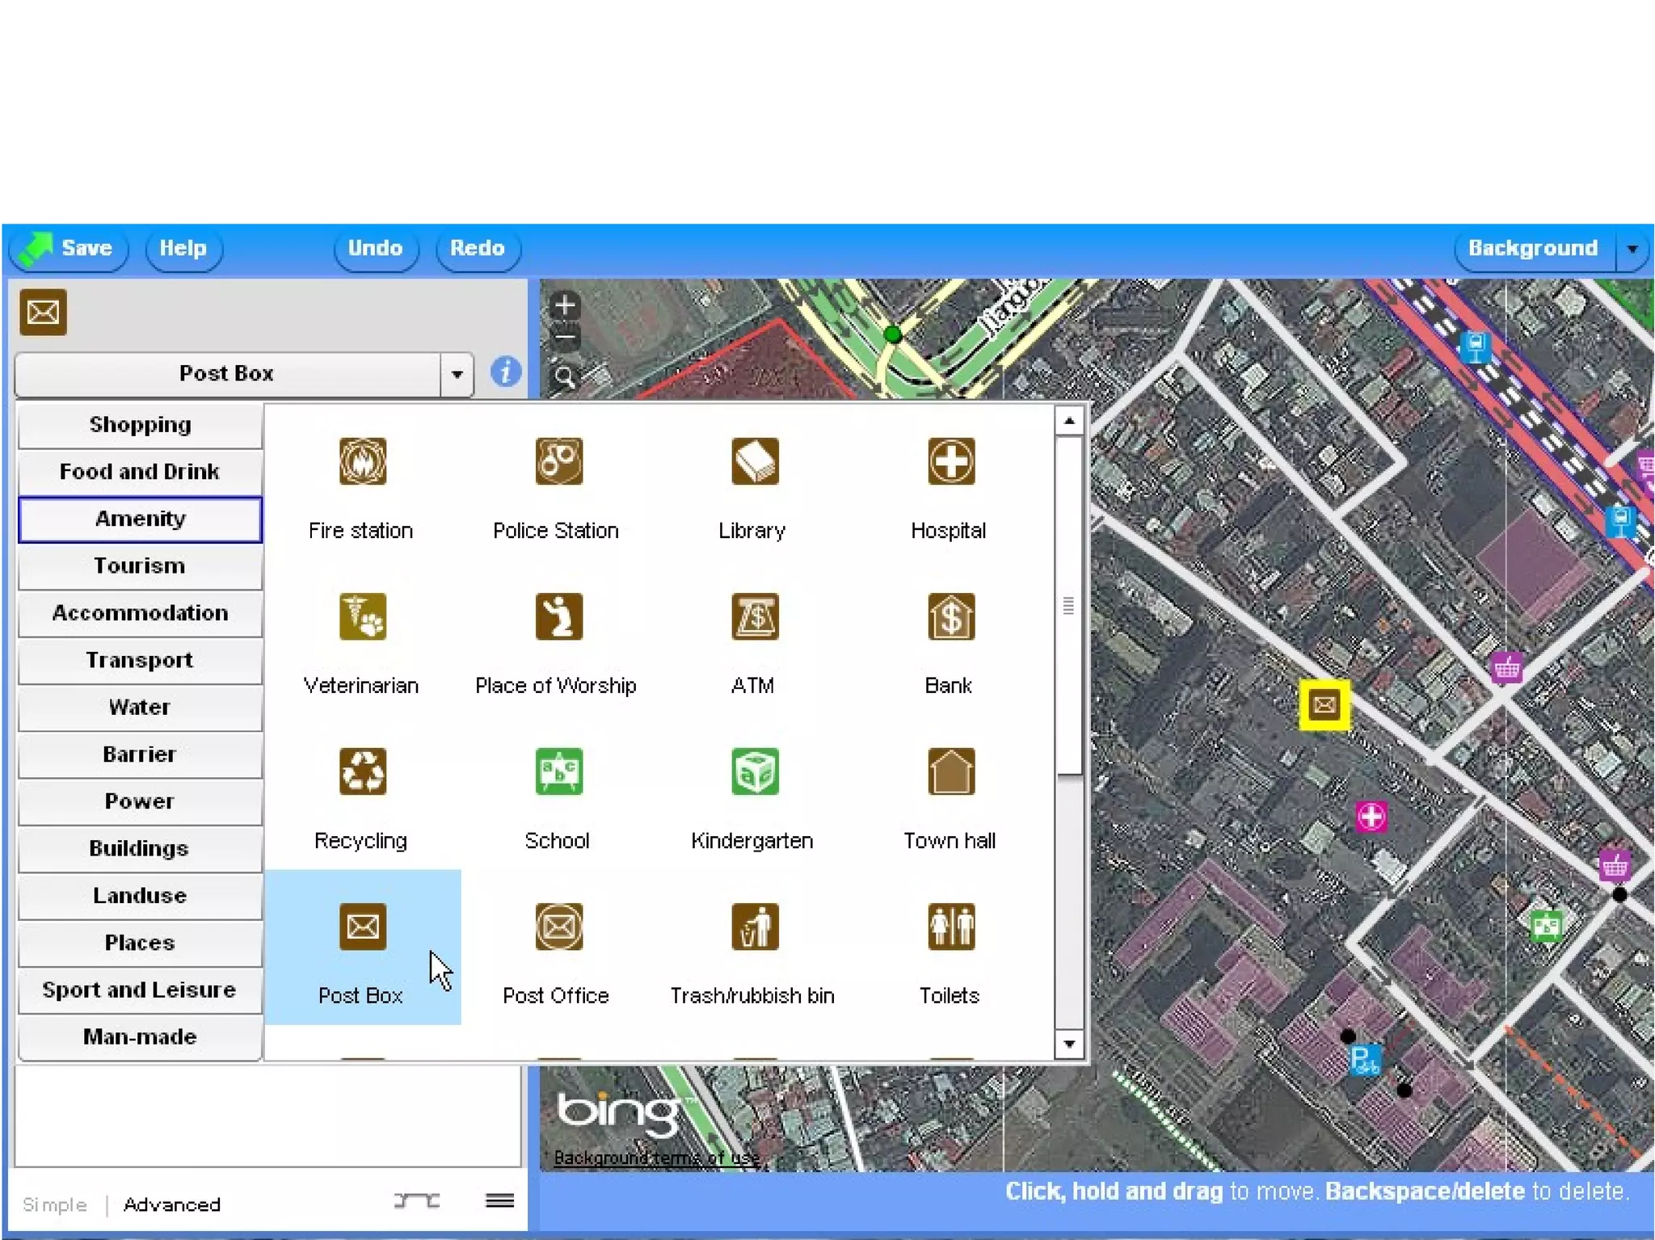Open Background terms of use link

[656, 1158]
